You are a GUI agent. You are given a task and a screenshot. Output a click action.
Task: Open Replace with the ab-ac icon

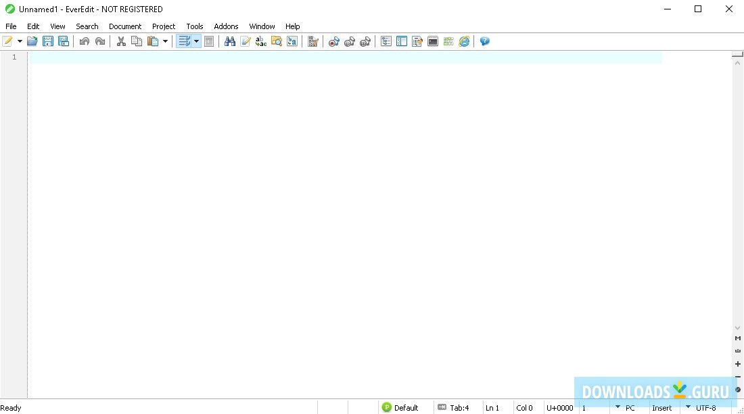click(261, 41)
